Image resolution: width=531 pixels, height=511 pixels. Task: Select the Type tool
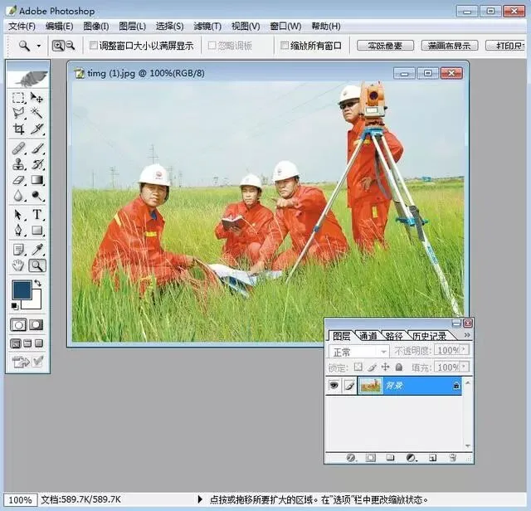[37, 215]
